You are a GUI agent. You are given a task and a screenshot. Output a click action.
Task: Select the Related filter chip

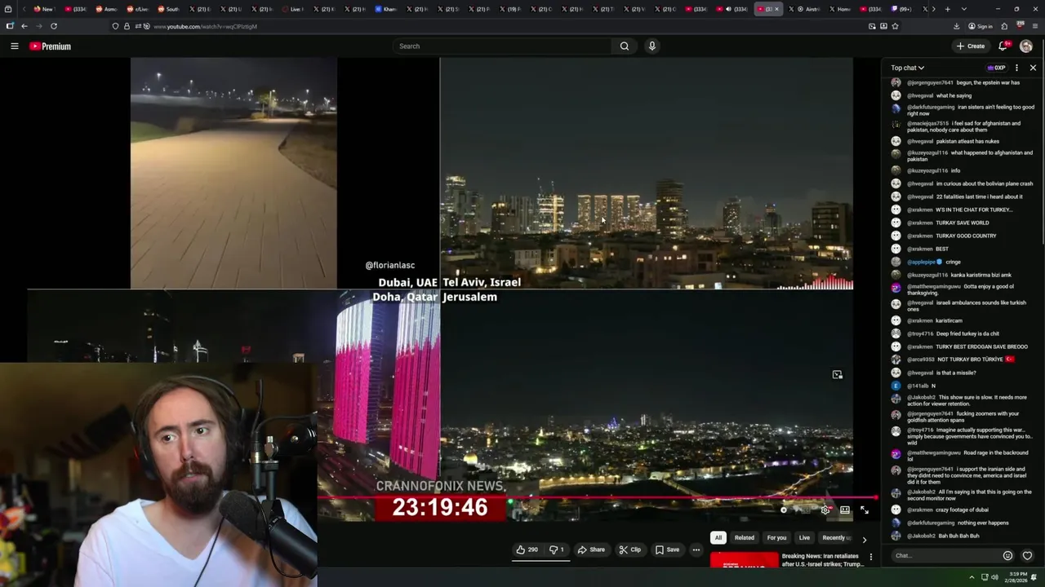[x=745, y=538]
